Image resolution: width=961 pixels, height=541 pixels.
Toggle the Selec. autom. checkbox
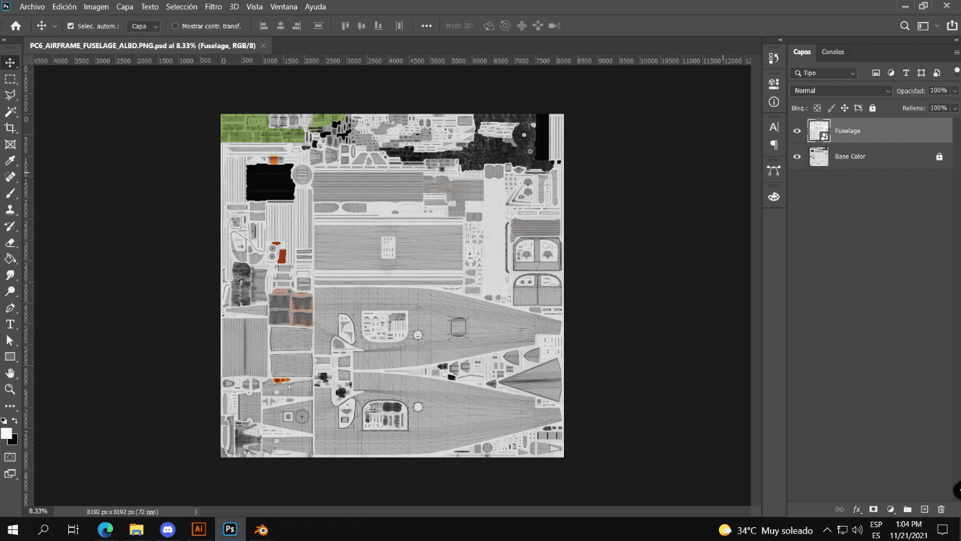click(x=70, y=26)
